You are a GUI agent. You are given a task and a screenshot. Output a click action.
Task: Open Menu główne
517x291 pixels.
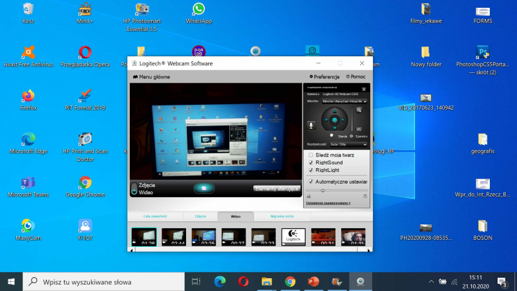tap(151, 77)
